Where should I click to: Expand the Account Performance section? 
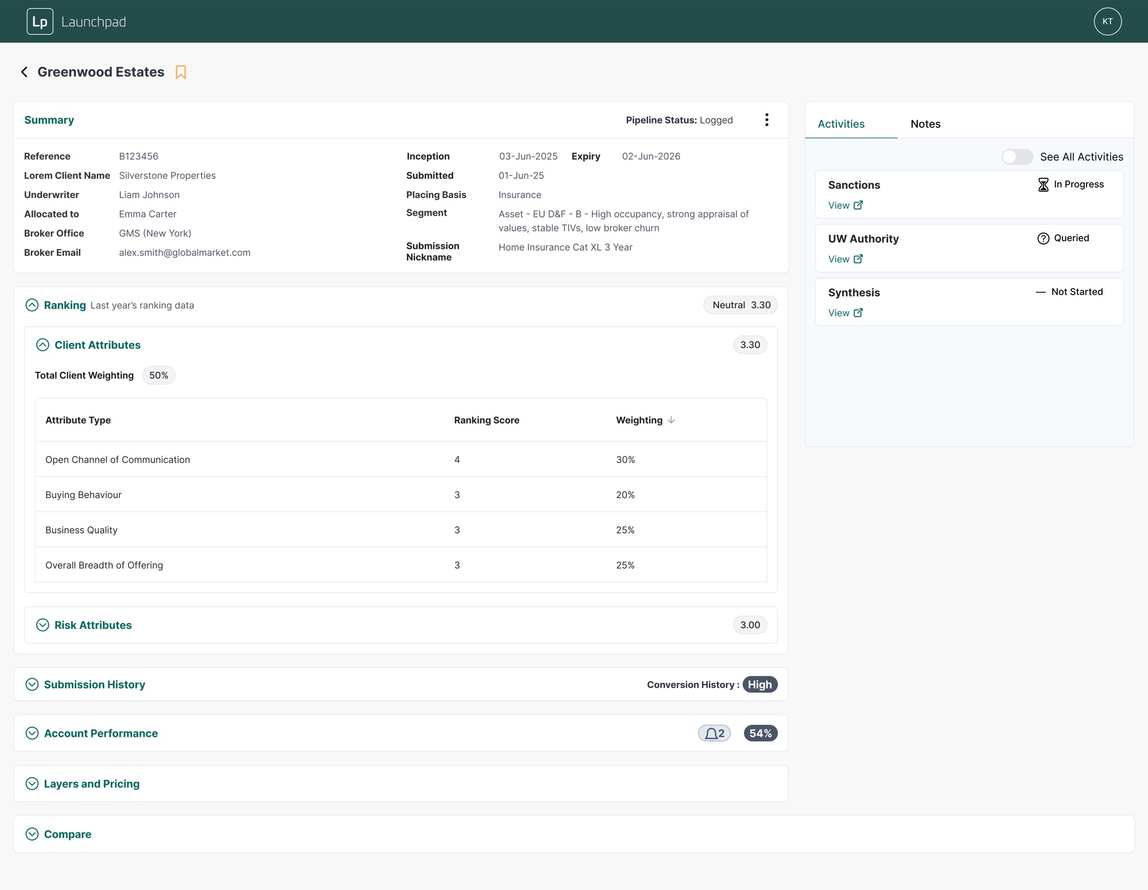[x=32, y=733]
